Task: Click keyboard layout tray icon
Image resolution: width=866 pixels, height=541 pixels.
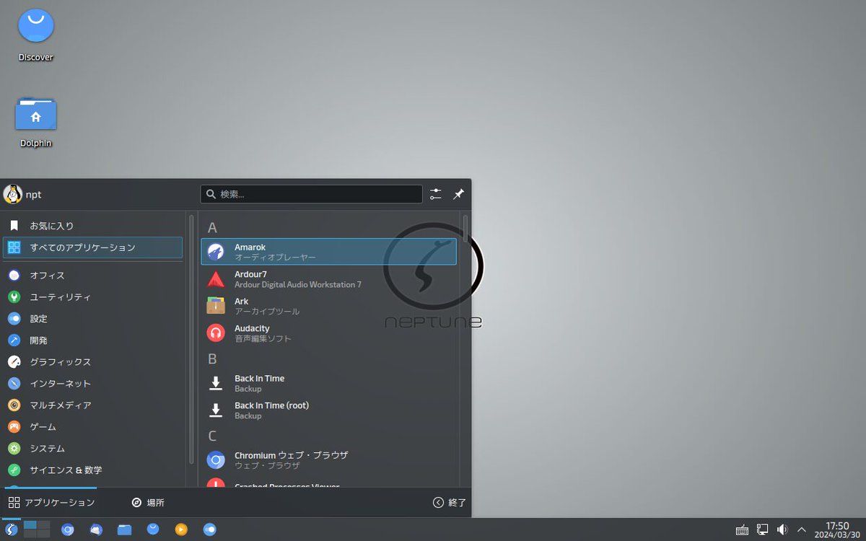Action: pos(743,529)
